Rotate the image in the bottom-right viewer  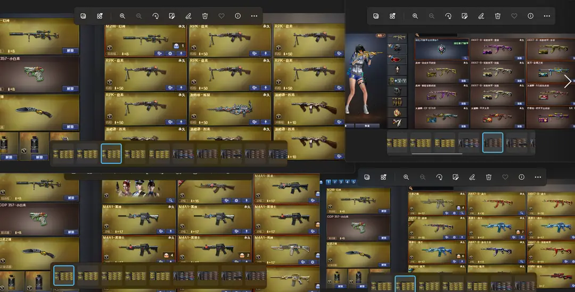pos(439,177)
